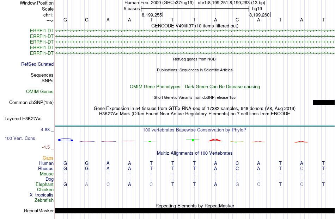Open Short Genetic Variants from dbSNP title
The height and width of the screenshot is (219, 335).
(195, 97)
